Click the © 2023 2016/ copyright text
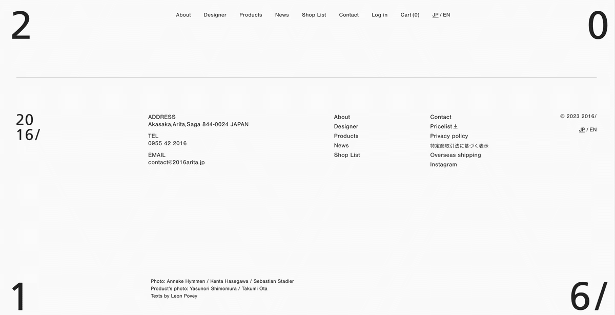The width and height of the screenshot is (615, 315). (x=578, y=117)
